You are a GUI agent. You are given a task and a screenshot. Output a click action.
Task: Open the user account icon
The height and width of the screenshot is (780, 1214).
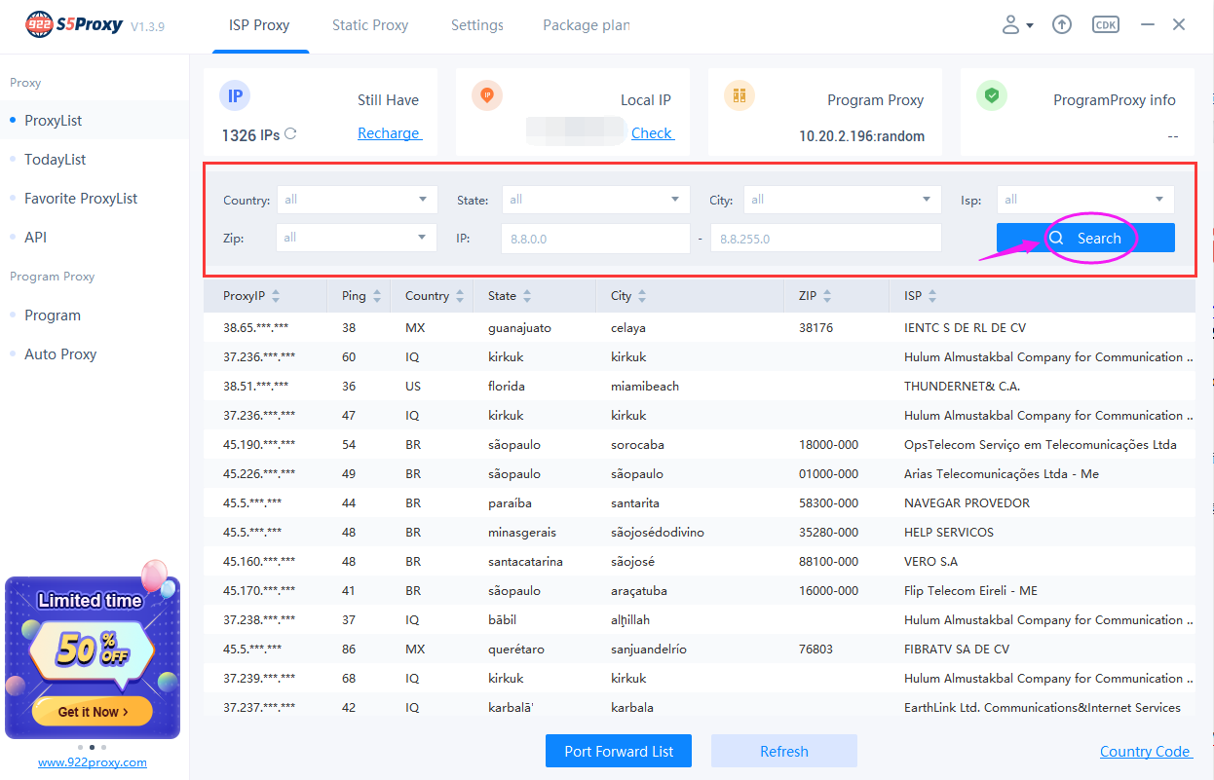pos(1011,24)
